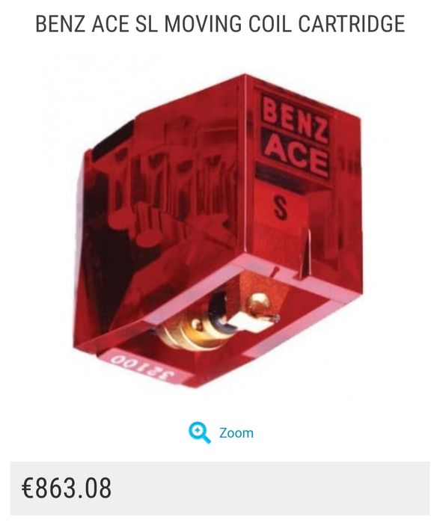The image size is (440, 523).
Task: Click the serial number label 32100
Action: click(x=142, y=367)
